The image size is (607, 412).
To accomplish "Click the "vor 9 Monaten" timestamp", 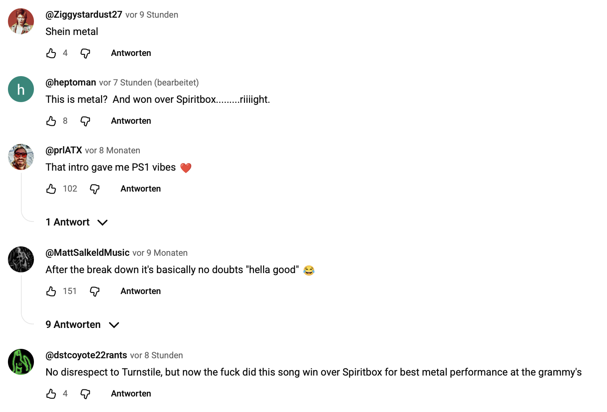I will point(160,253).
